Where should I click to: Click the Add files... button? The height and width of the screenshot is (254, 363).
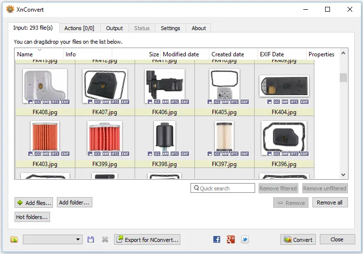click(x=34, y=203)
